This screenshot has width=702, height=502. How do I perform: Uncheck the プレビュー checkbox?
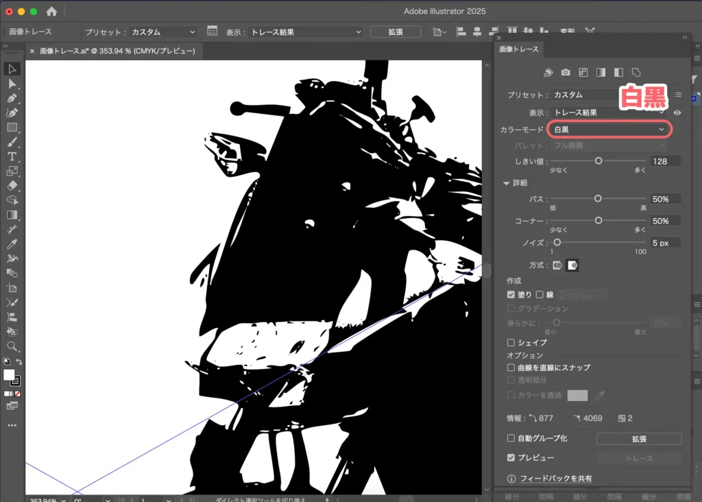[x=511, y=457]
